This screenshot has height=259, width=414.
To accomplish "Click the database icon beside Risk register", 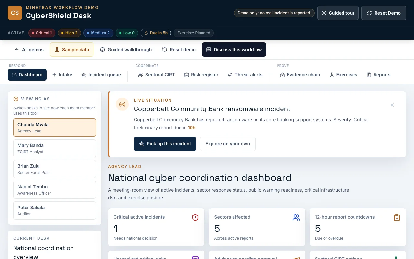I will pyautogui.click(x=187, y=75).
